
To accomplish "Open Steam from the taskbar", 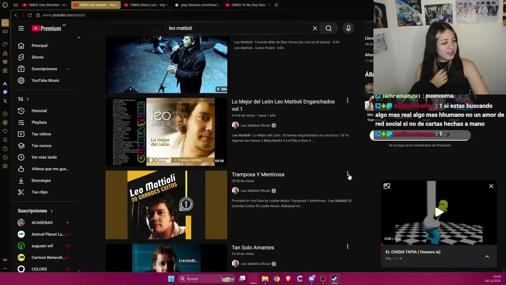I will pyautogui.click(x=334, y=279).
